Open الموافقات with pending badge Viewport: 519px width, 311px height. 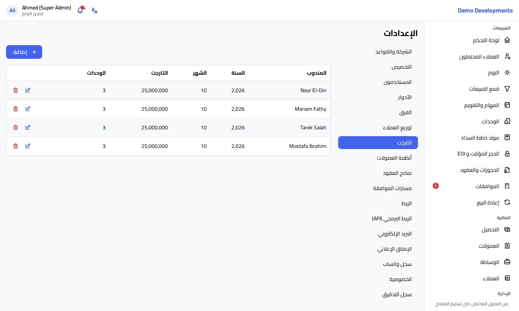tap(472, 186)
